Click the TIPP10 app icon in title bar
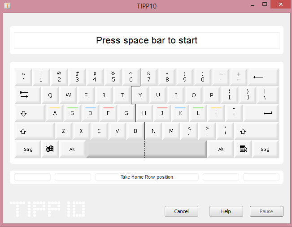The width and height of the screenshot is (292, 227). coord(8,6)
